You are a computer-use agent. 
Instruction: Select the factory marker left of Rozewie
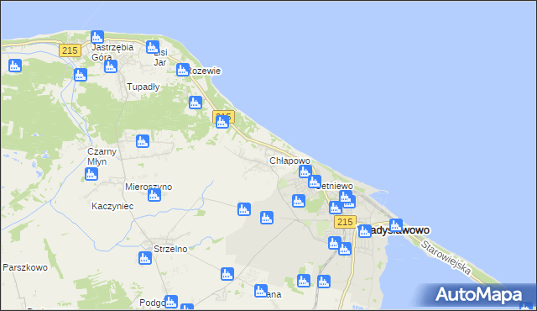click(x=183, y=70)
